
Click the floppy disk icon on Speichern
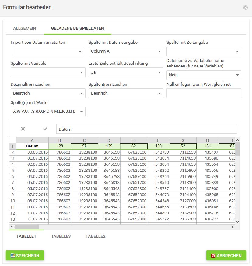pyautogui.click(x=13, y=255)
